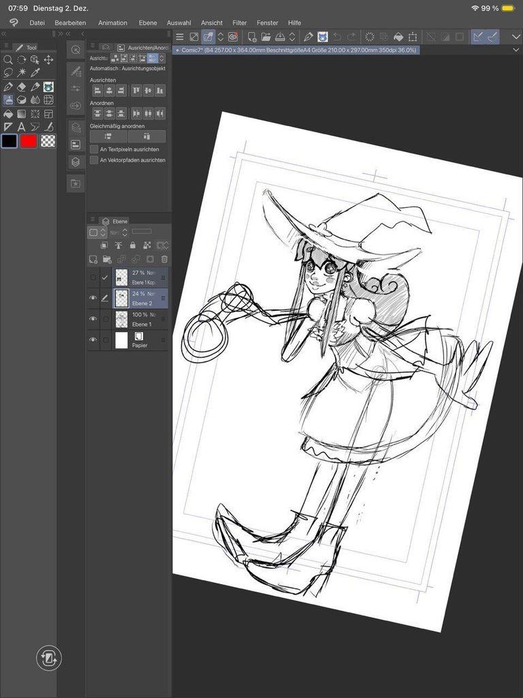Pick the Eraser tool
The height and width of the screenshot is (698, 523).
pyautogui.click(x=22, y=87)
